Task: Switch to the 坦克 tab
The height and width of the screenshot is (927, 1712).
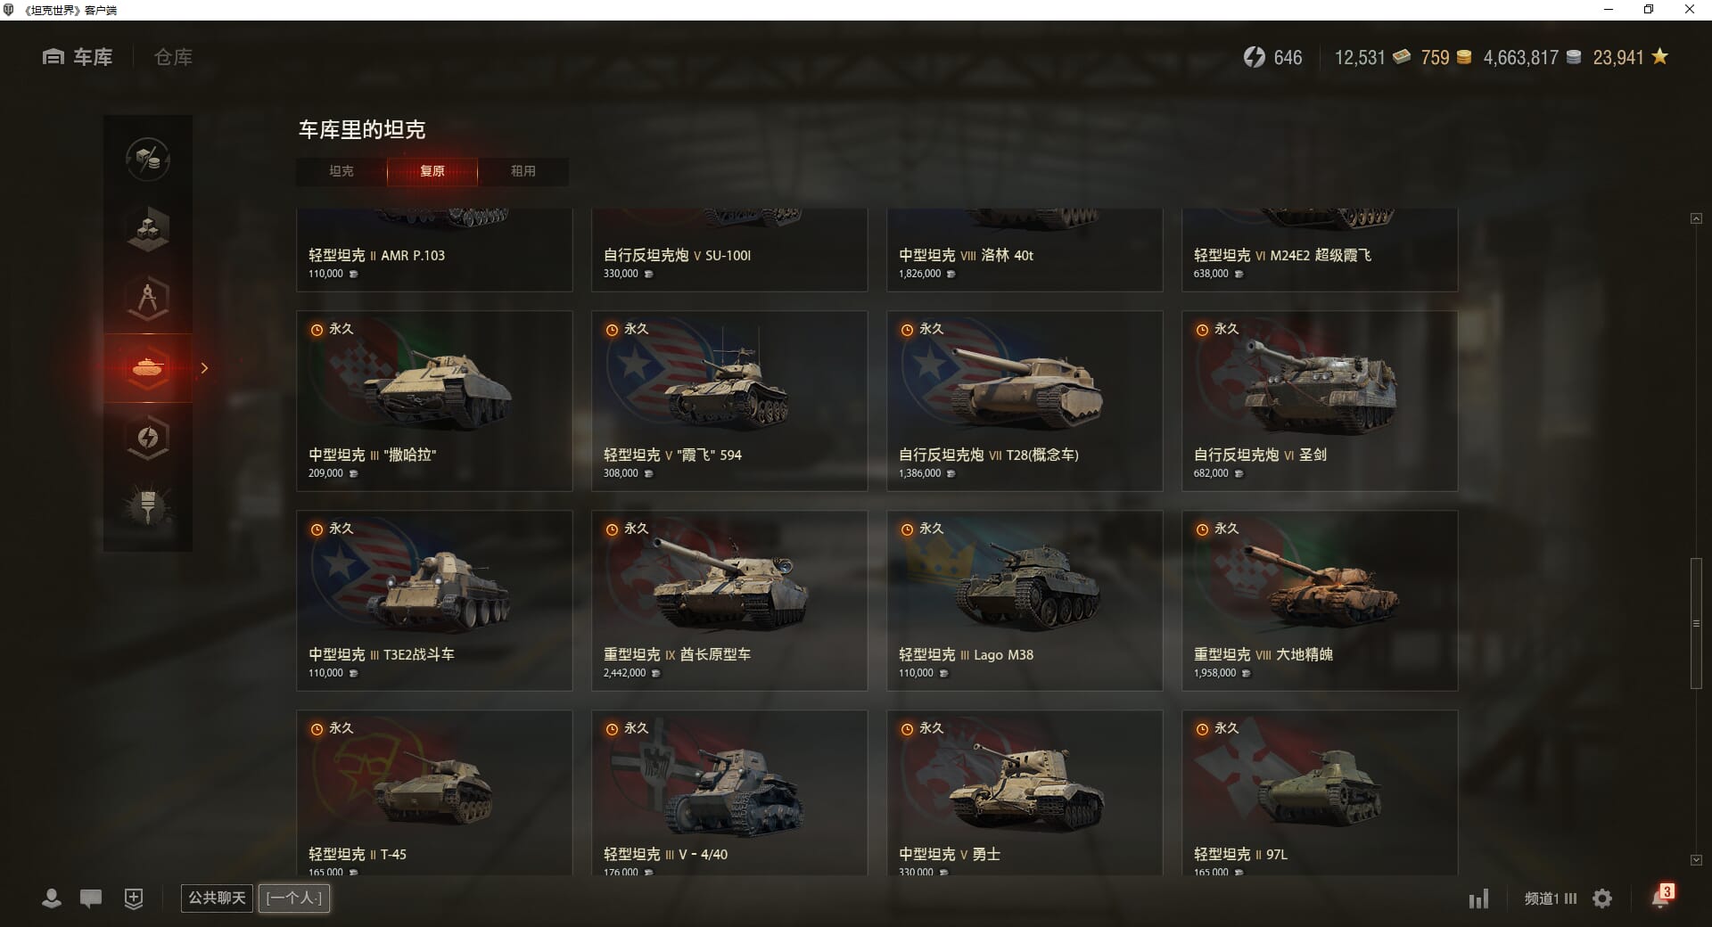Action: pyautogui.click(x=342, y=171)
